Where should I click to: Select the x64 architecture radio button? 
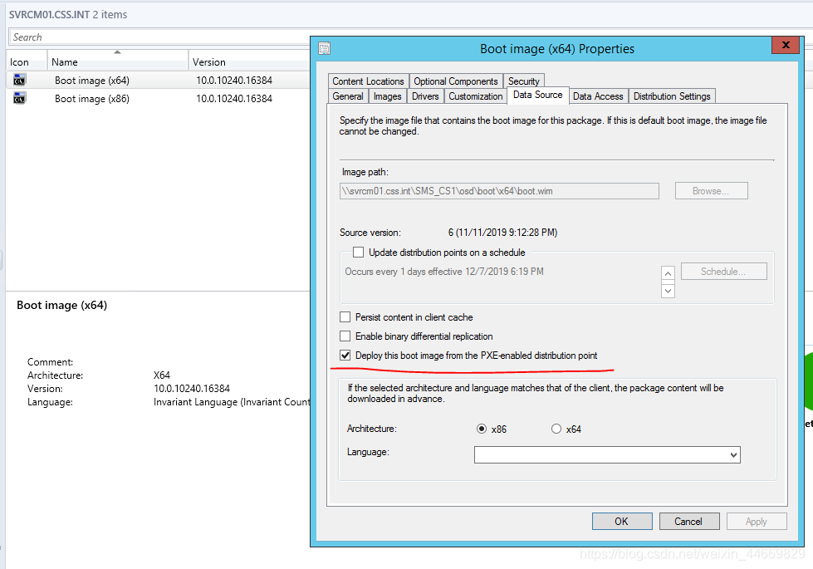tap(556, 428)
